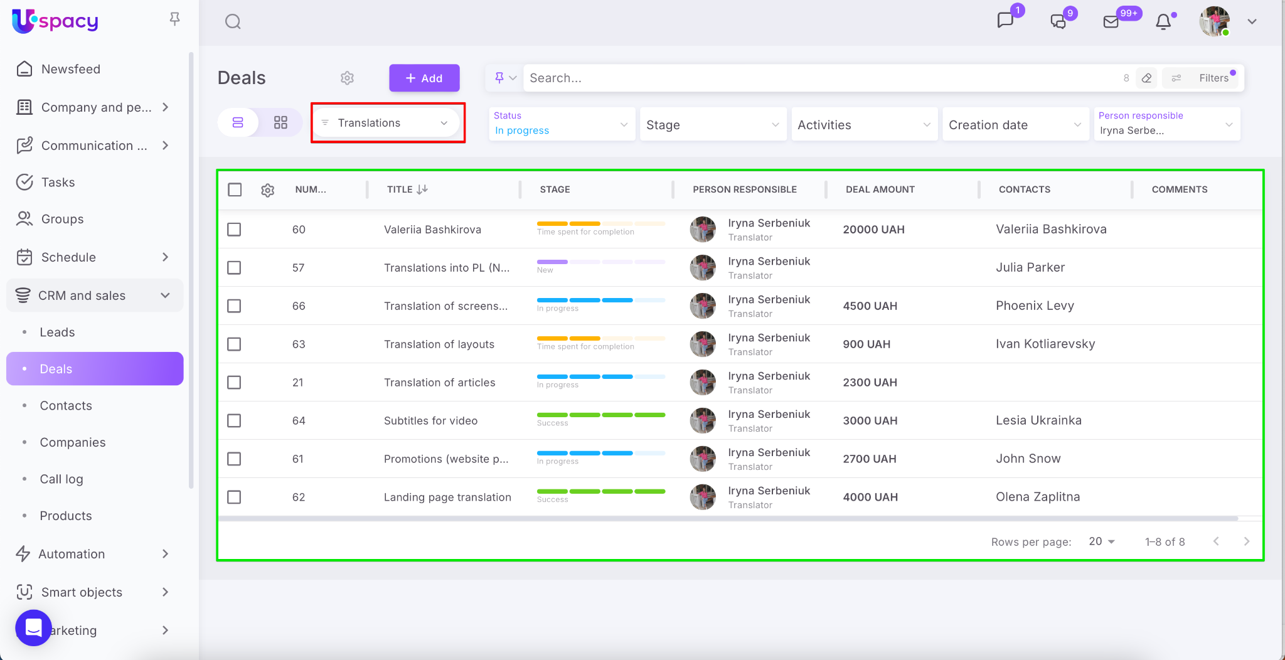Open Contacts in the CRM menu
The height and width of the screenshot is (660, 1285).
click(66, 405)
